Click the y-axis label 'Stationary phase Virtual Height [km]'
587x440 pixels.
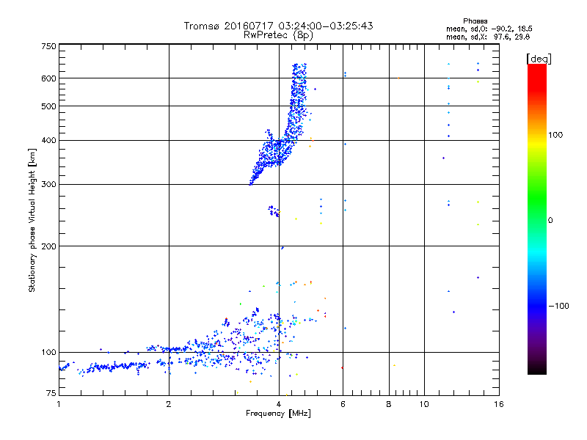pyautogui.click(x=32, y=220)
